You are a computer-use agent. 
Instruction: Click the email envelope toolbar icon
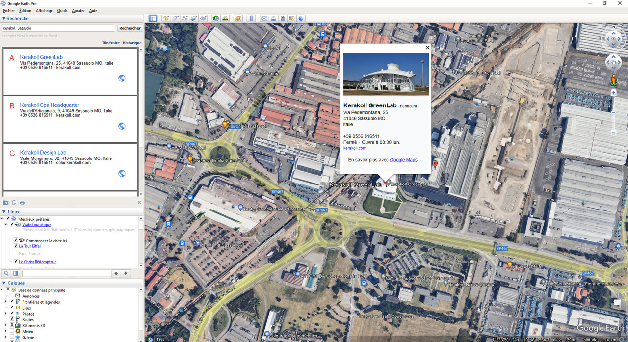coord(264,18)
